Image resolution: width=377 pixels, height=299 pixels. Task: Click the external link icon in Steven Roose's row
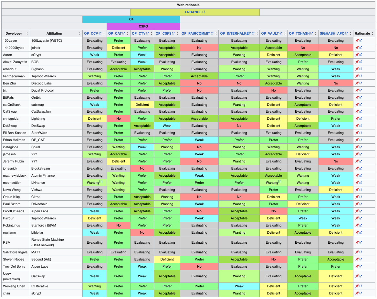click(x=361, y=259)
